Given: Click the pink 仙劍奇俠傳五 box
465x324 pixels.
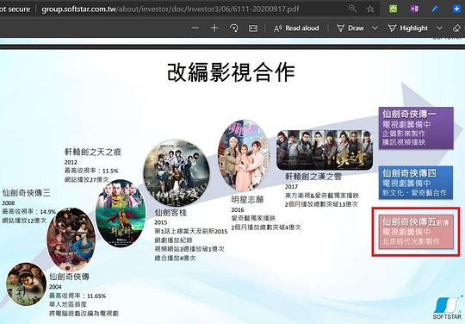Looking at the screenshot, I should 416,231.
